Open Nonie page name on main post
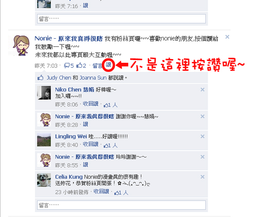 68,39
